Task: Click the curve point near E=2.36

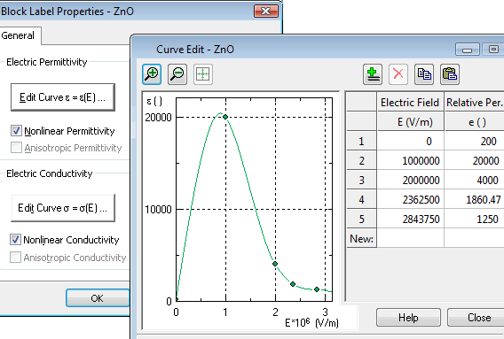Action: pyautogui.click(x=293, y=284)
